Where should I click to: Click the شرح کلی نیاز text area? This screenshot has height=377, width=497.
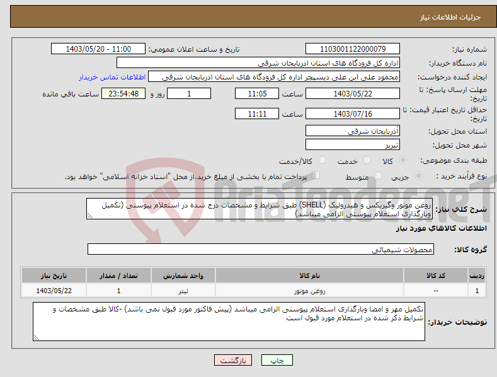coord(260,209)
